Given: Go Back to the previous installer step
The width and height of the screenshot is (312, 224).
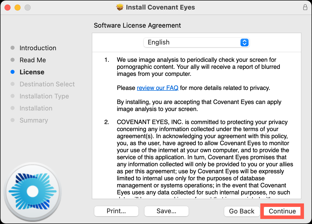Looking at the screenshot, I should (x=242, y=211).
